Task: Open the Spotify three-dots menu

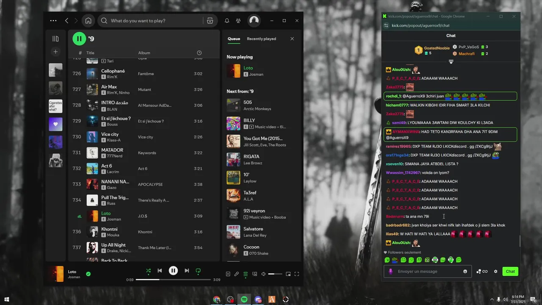Action: pyautogui.click(x=53, y=20)
